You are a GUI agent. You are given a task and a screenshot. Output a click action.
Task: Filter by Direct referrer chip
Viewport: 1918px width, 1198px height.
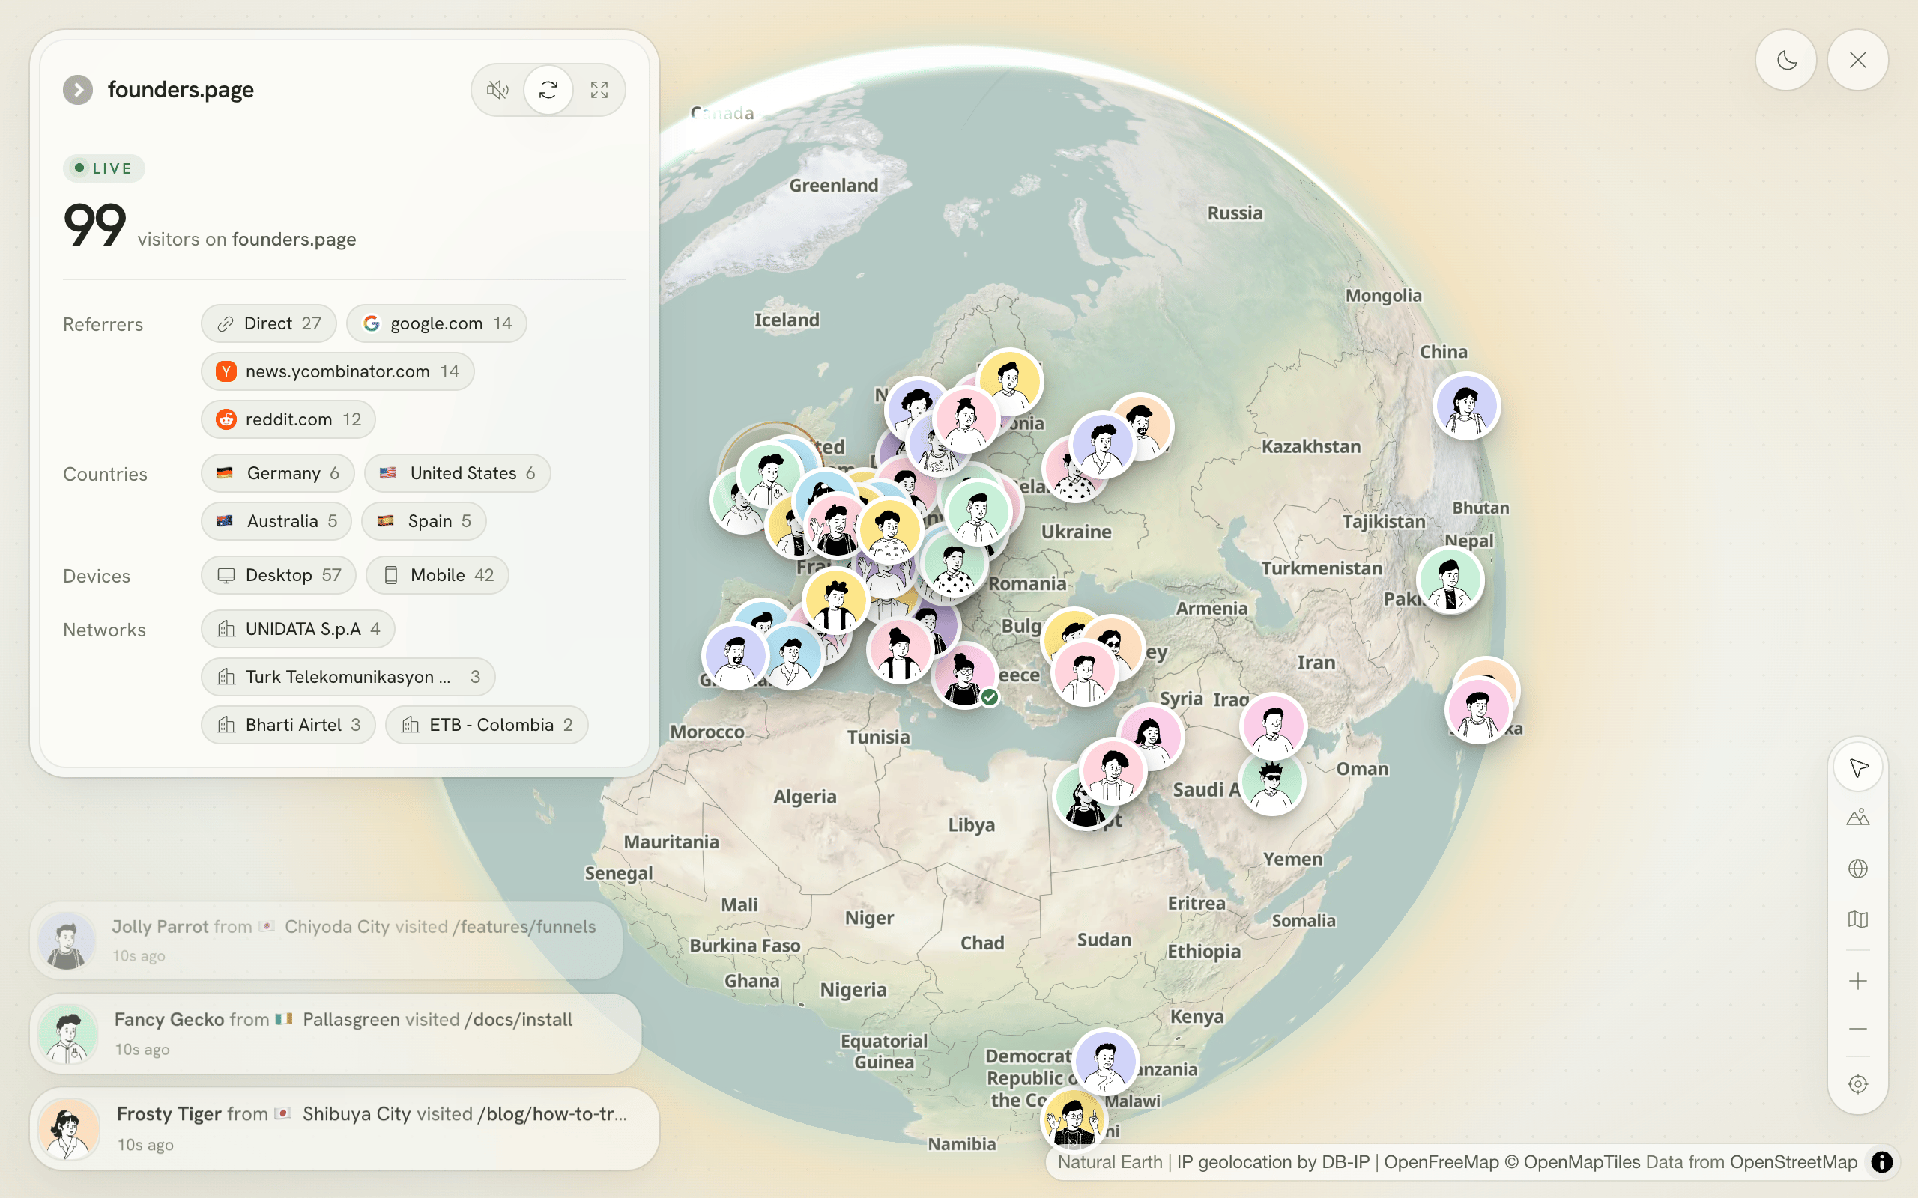tap(269, 323)
